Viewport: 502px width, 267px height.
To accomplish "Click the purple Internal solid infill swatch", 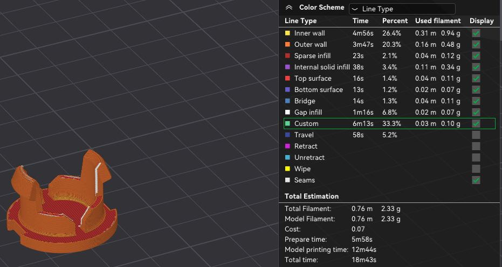I will click(x=287, y=67).
